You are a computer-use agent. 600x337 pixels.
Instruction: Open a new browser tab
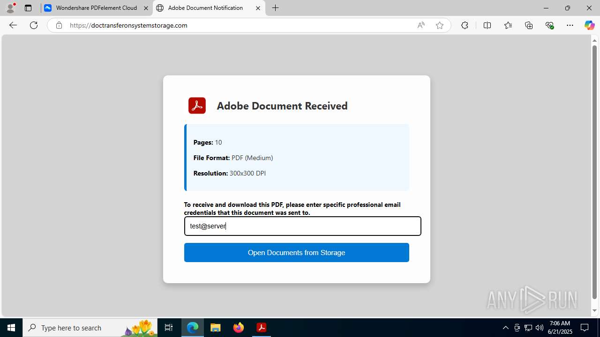pyautogui.click(x=276, y=8)
